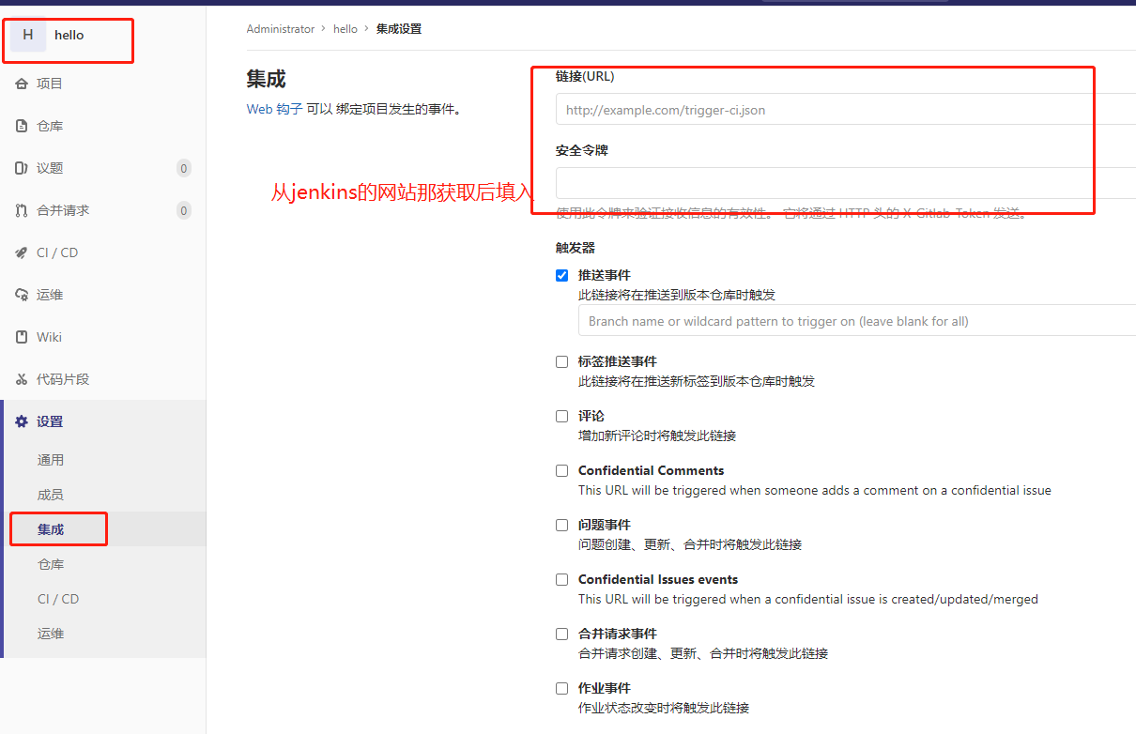Click the book icon beside Wiki
The image size is (1136, 734).
[x=22, y=337]
